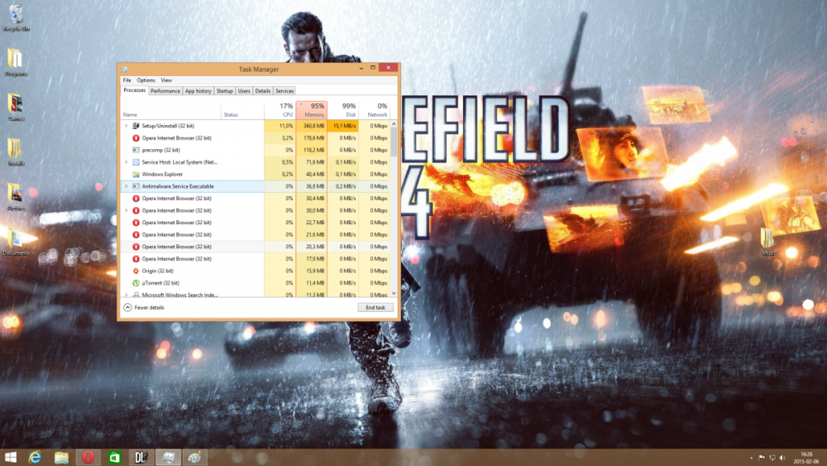Switch to the Details tab
This screenshot has height=466, width=827.
click(263, 91)
